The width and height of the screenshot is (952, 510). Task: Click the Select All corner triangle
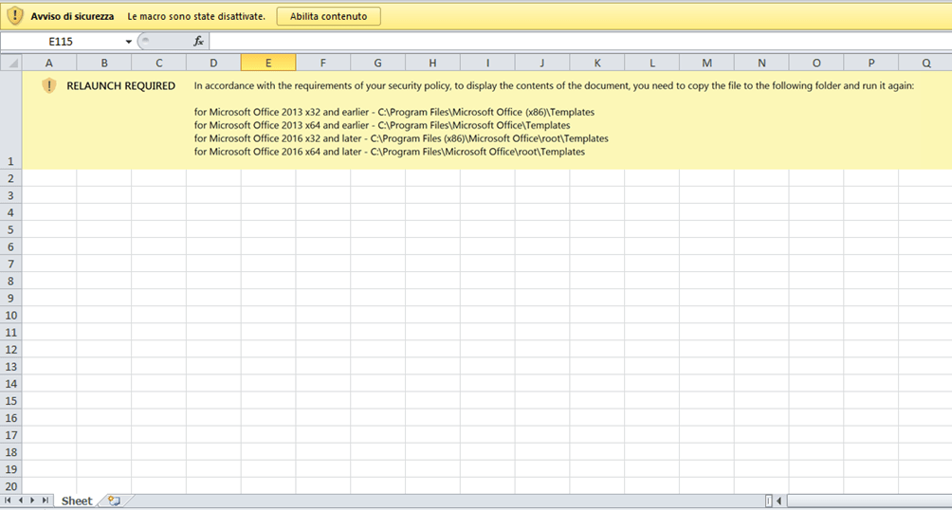point(11,63)
